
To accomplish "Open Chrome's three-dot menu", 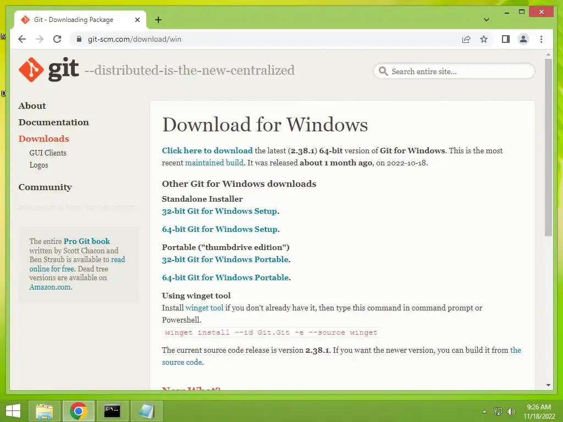I will point(541,39).
